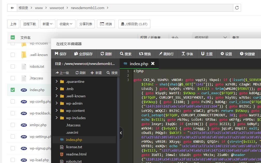Click the 保存 save button in the editor

point(61,54)
